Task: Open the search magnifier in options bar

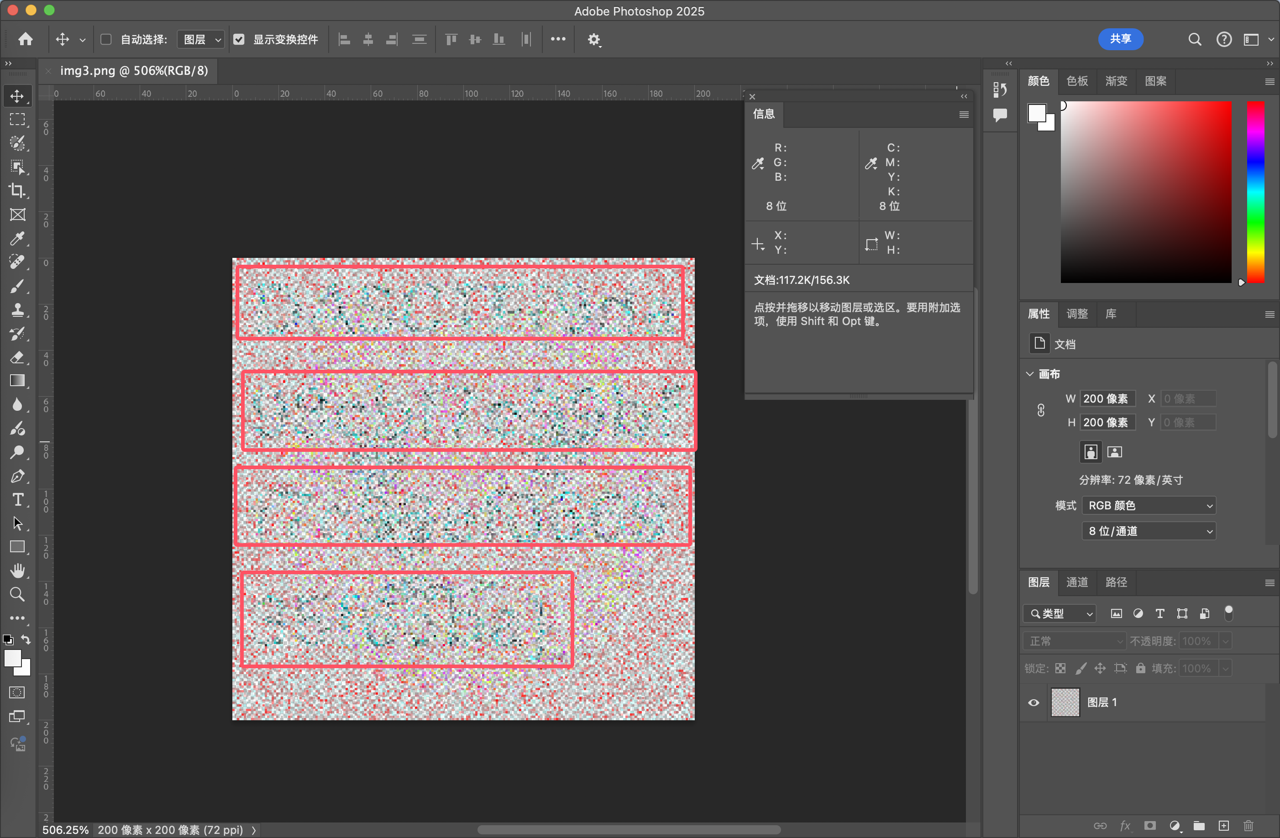Action: [1195, 39]
